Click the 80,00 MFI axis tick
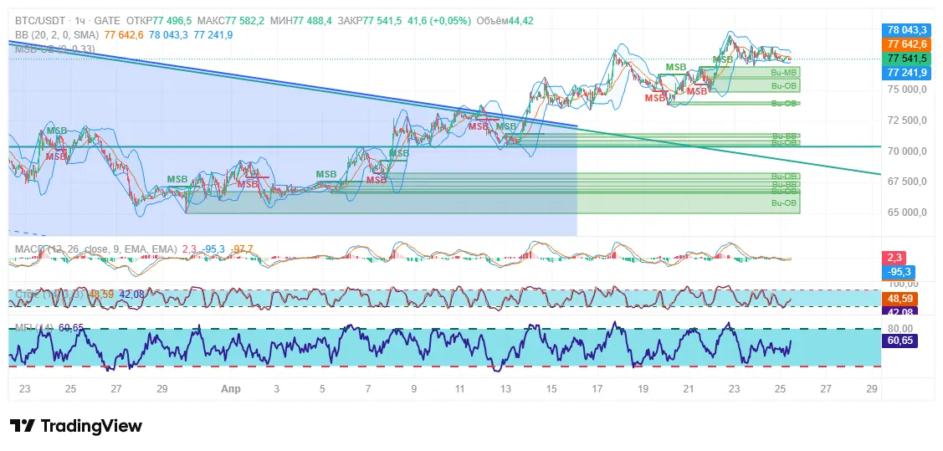 [x=900, y=328]
